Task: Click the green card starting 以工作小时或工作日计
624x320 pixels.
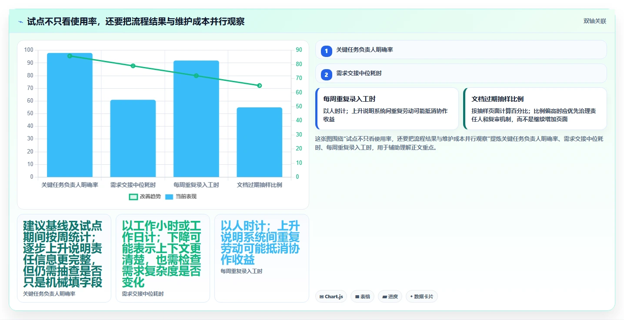Action: click(x=163, y=258)
